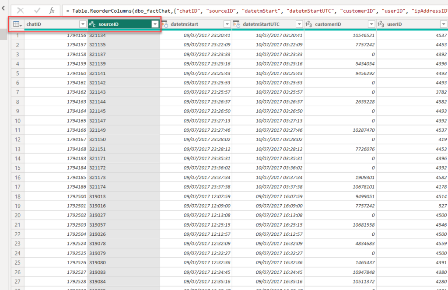Click inside the Table.ReorderColumns formula bar

point(254,10)
